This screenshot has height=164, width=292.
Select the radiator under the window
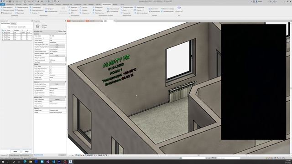(x=182, y=92)
